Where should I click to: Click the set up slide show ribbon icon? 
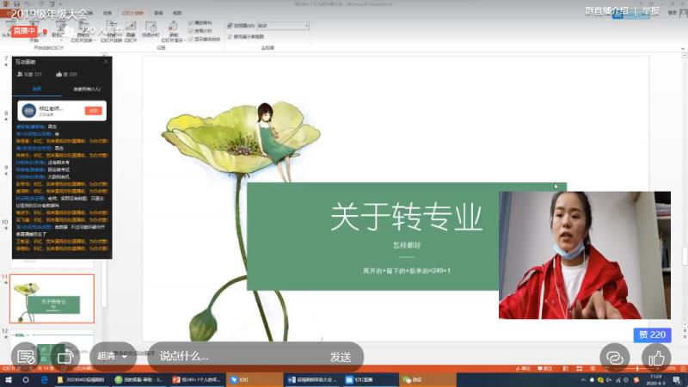click(x=112, y=32)
